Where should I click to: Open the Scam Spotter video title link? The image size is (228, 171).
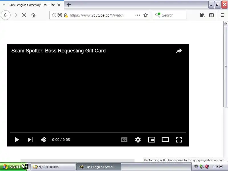(58, 51)
